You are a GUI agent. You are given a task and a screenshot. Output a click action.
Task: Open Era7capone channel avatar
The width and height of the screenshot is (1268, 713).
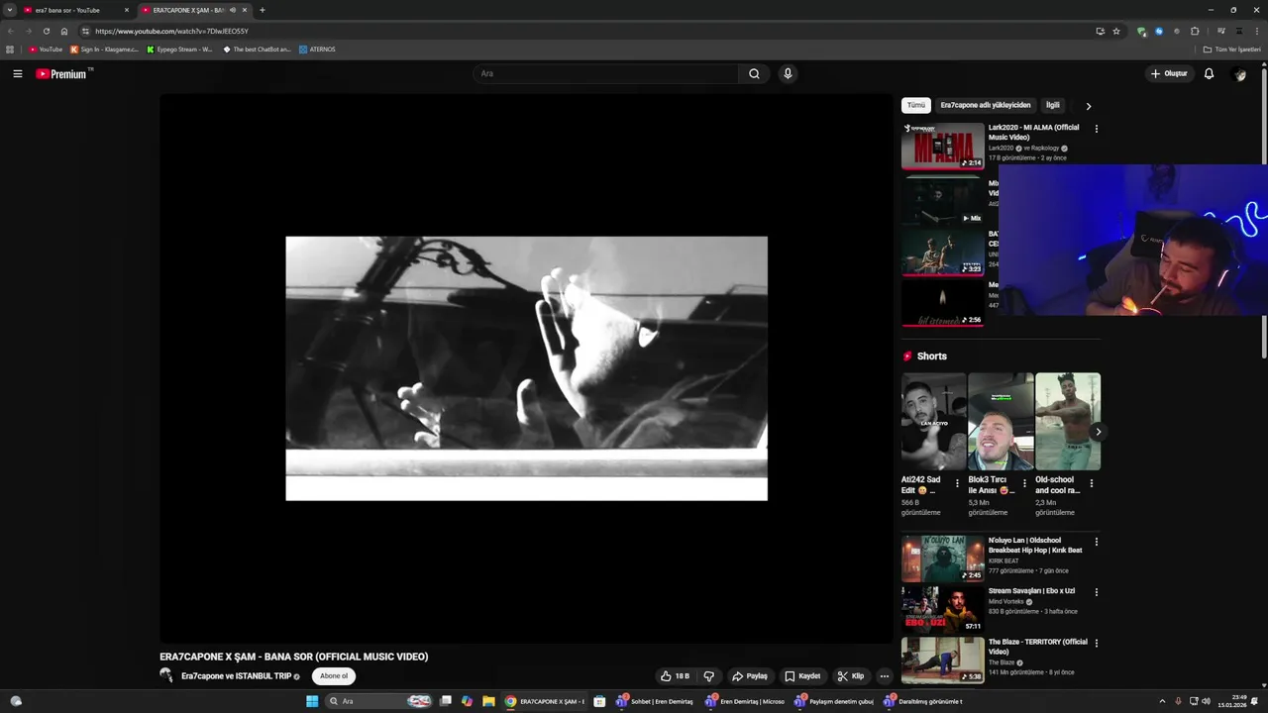pos(166,675)
